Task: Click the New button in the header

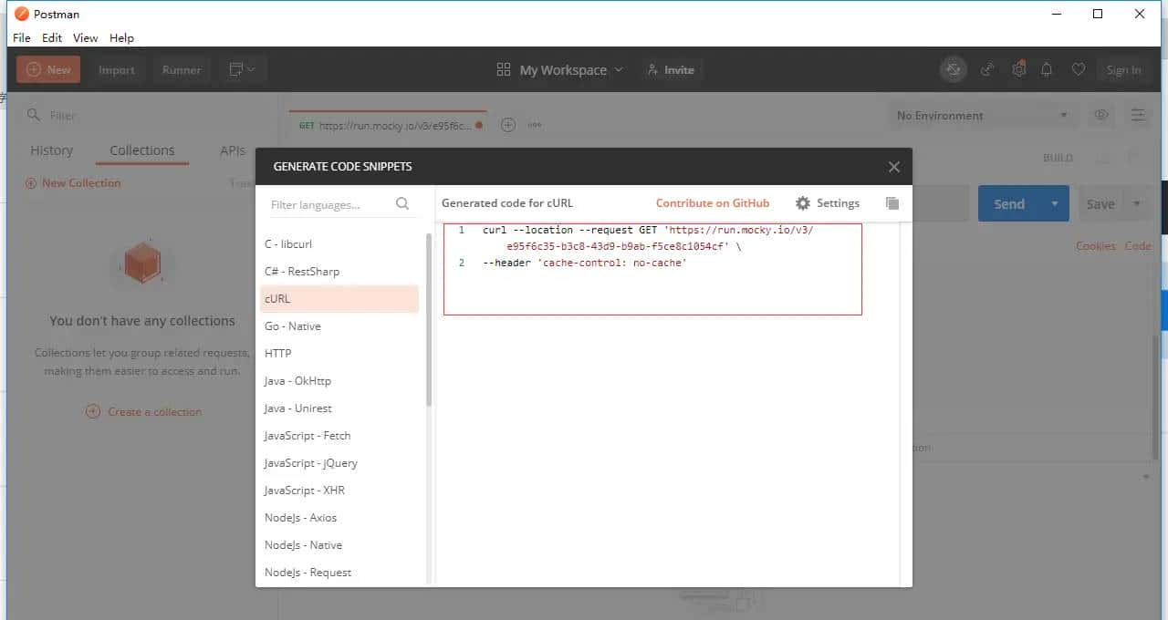Action: [48, 69]
